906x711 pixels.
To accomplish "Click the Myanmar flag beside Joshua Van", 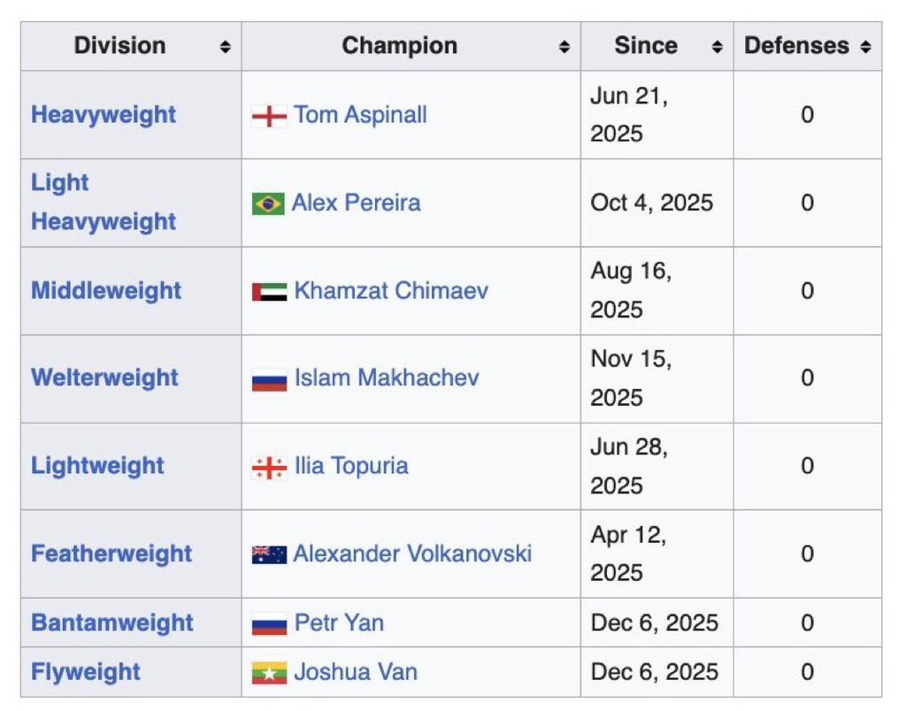I will (269, 672).
